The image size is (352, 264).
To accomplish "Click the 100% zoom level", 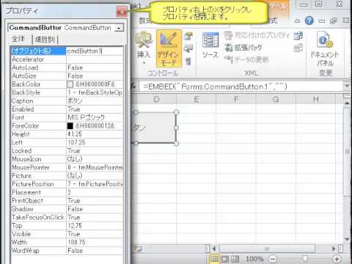I will tap(254, 259).
